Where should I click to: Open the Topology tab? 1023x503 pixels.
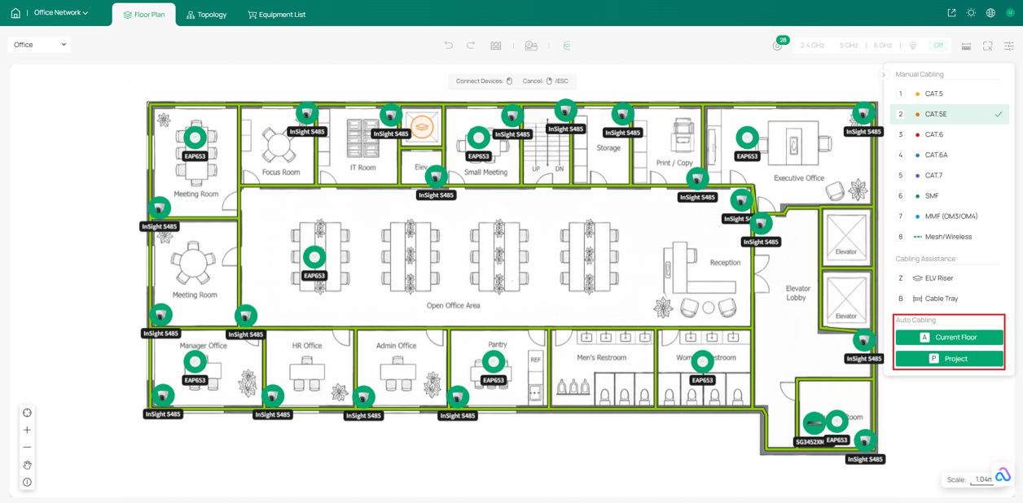coord(207,15)
